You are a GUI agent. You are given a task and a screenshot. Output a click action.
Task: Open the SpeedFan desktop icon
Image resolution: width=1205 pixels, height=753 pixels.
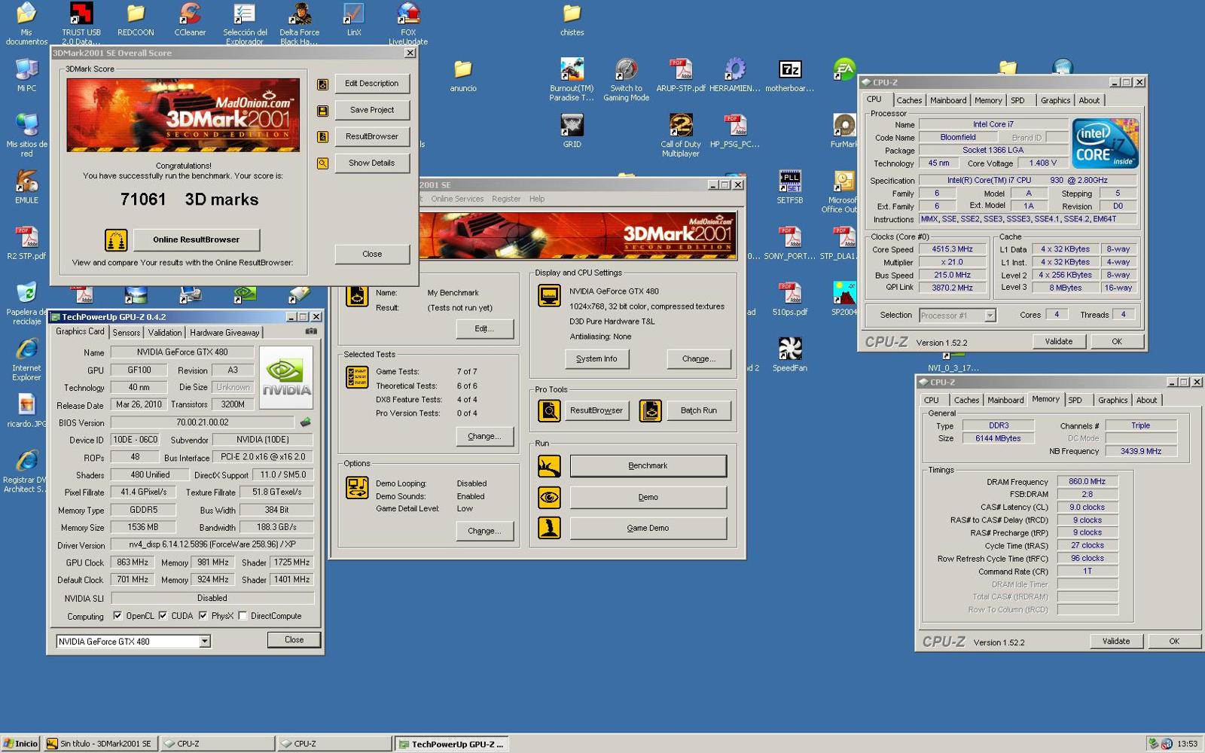tap(789, 354)
